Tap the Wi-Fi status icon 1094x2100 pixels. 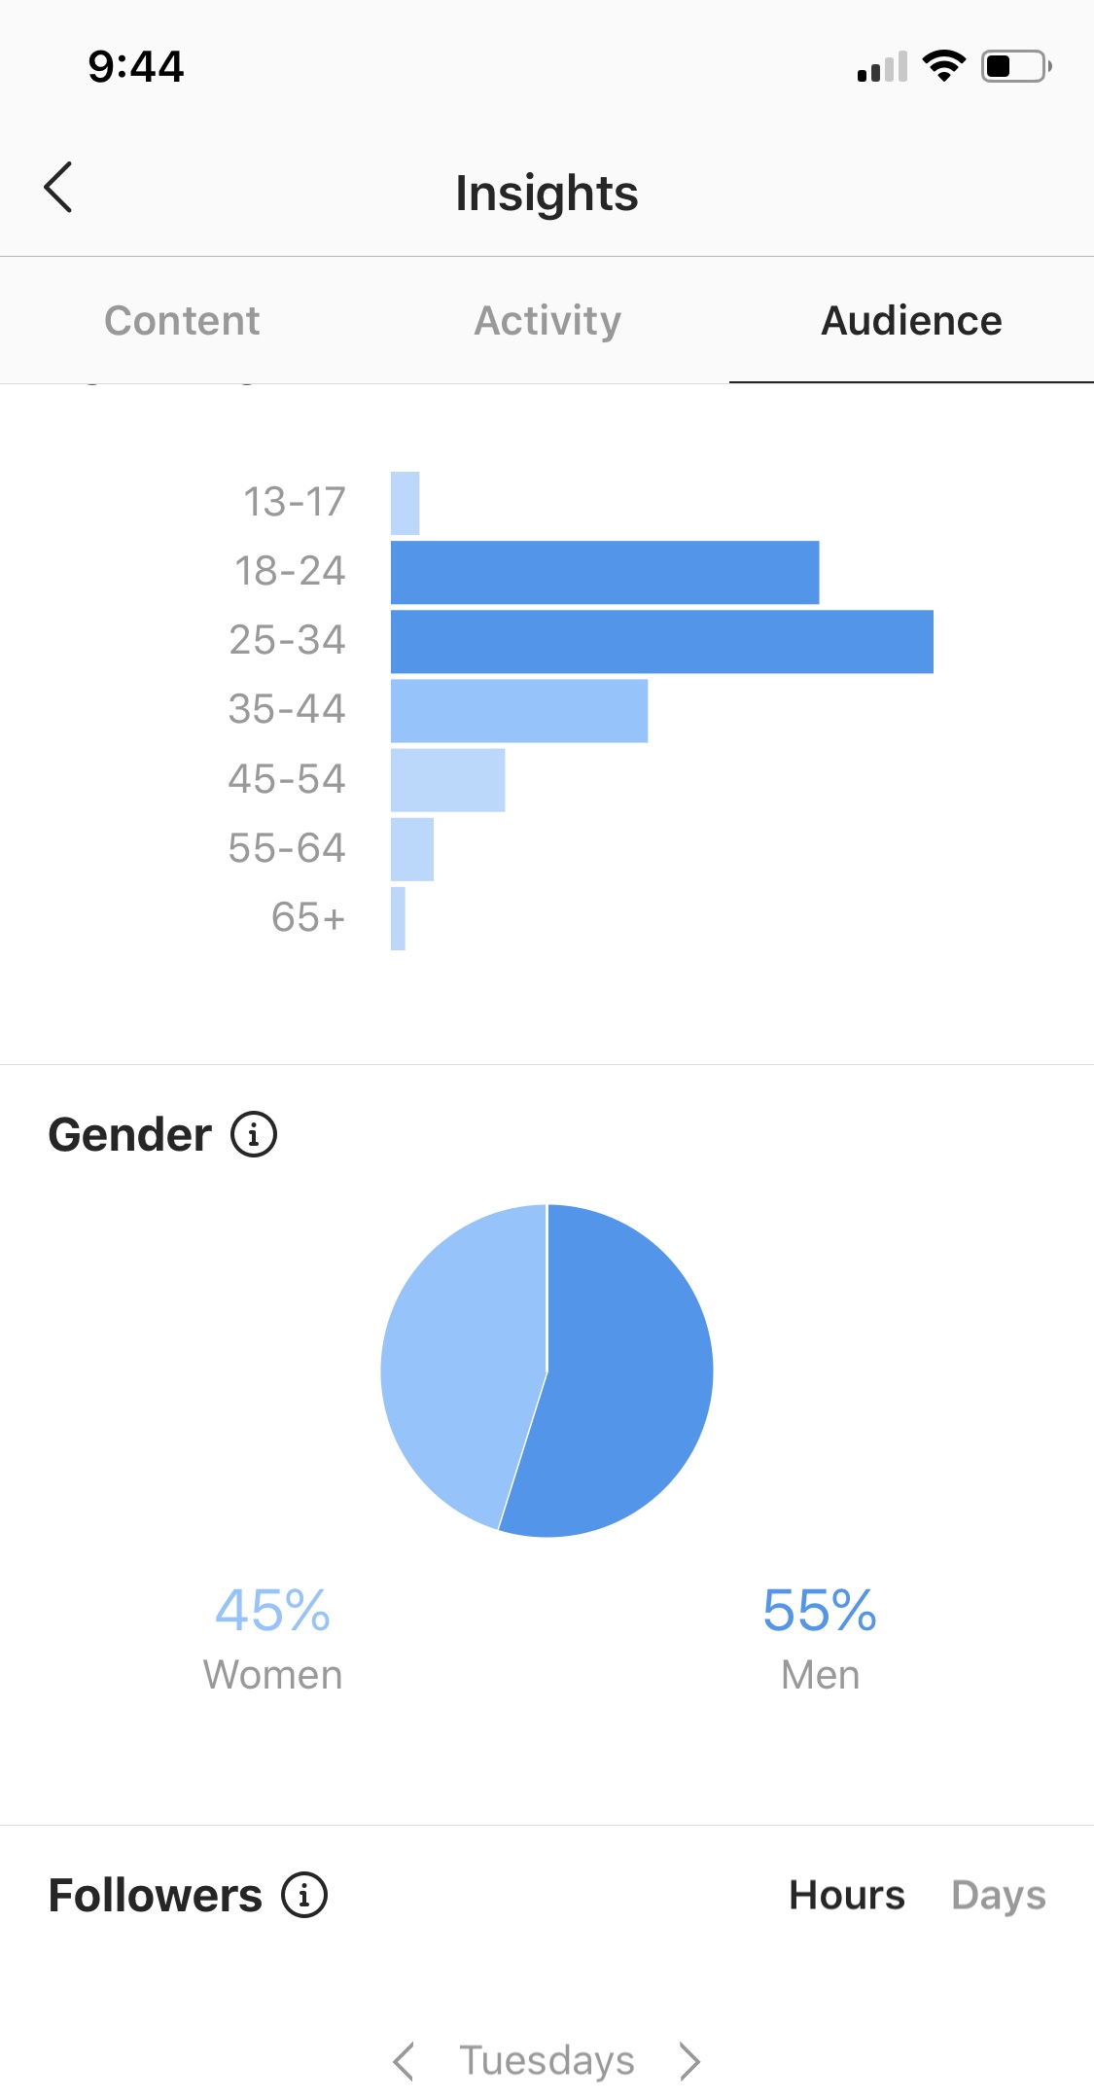pos(943,66)
